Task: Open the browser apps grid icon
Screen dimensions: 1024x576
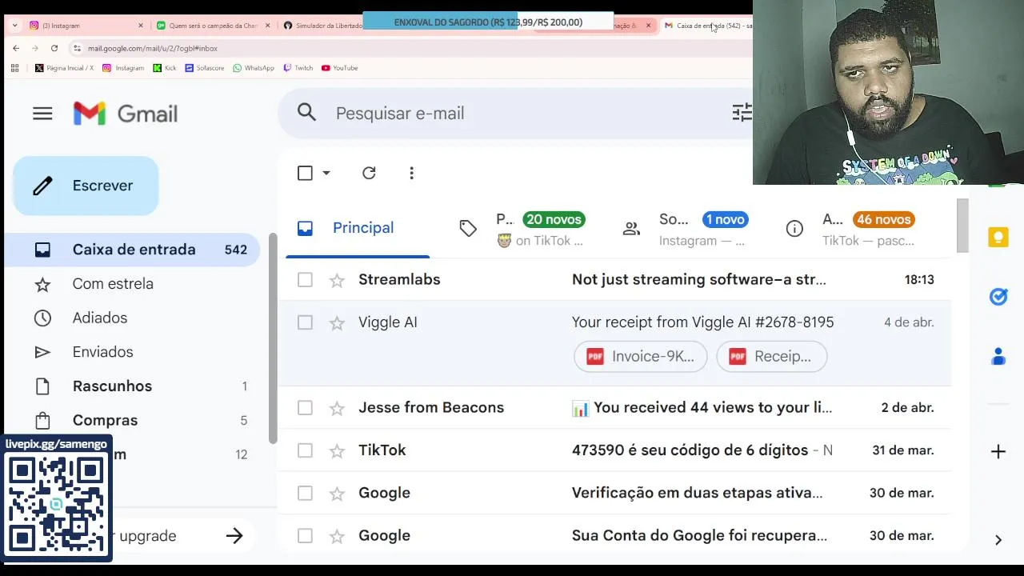Action: click(14, 68)
